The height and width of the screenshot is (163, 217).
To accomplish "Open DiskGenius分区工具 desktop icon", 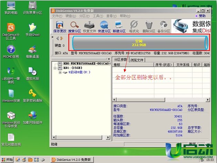I will pyautogui.click(x=11, y=31).
